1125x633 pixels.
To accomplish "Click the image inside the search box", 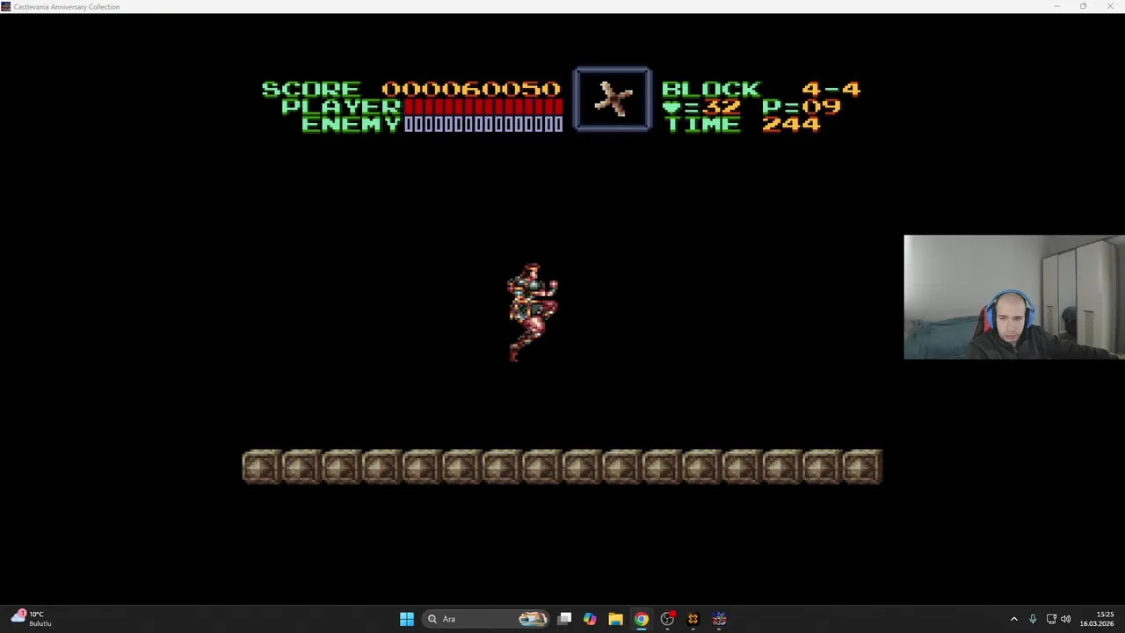I will click(533, 619).
